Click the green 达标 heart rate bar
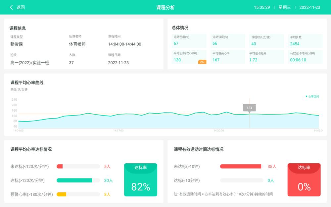The image size is (331, 207). tap(74, 181)
